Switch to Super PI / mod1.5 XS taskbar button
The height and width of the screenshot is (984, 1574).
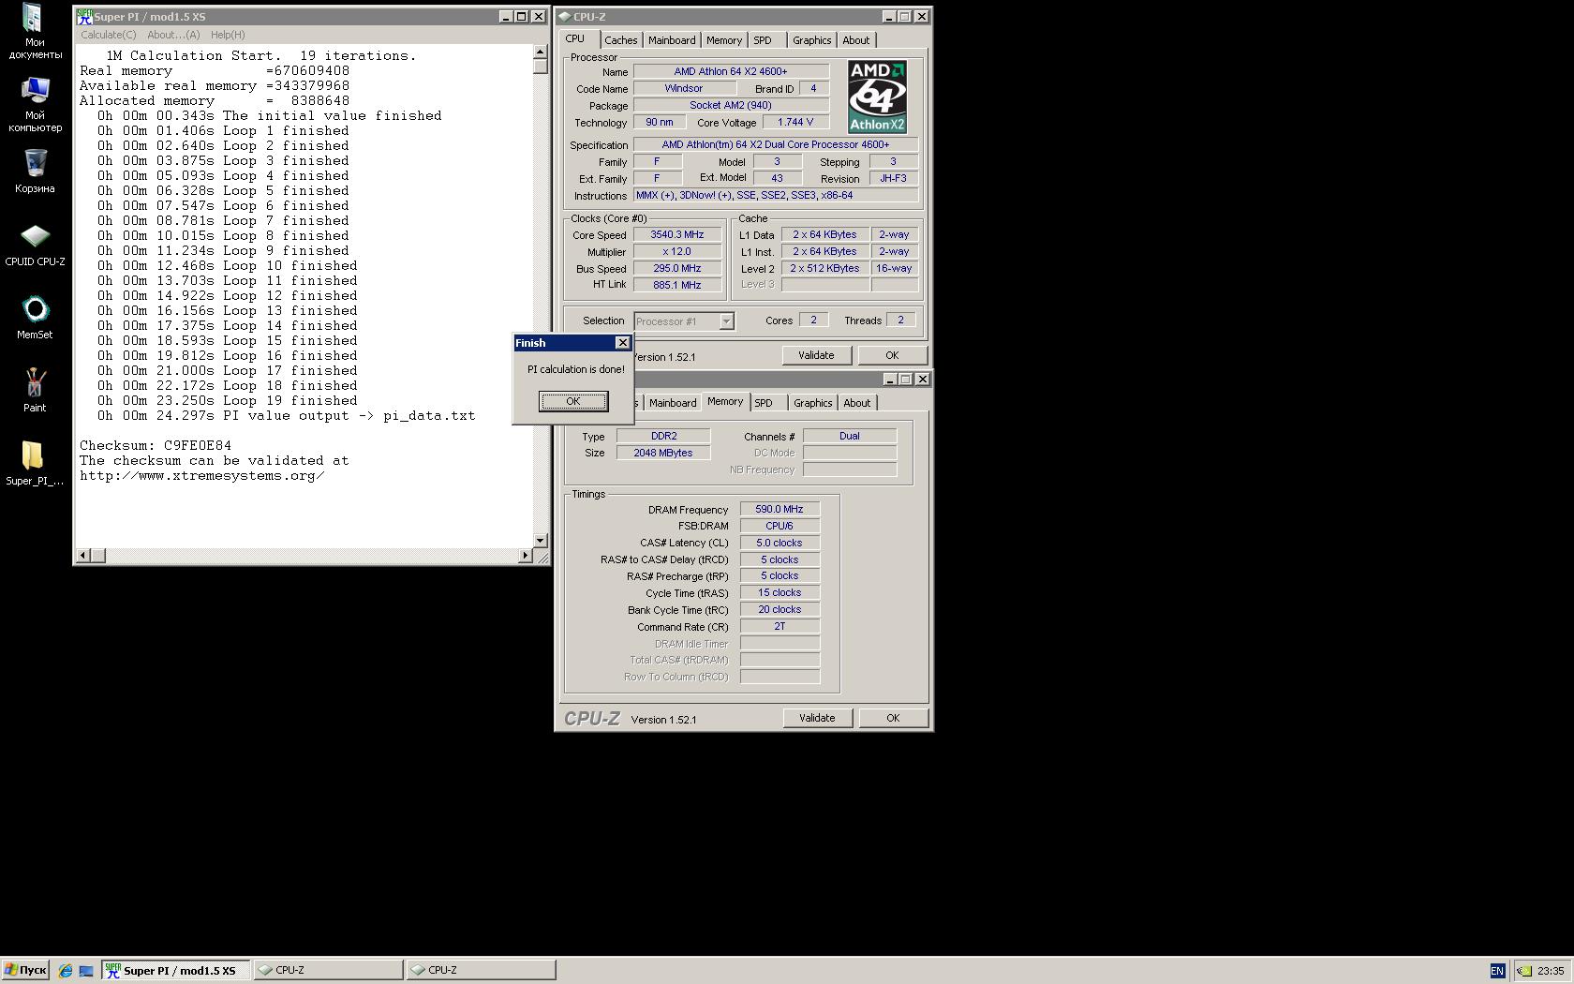pos(176,970)
